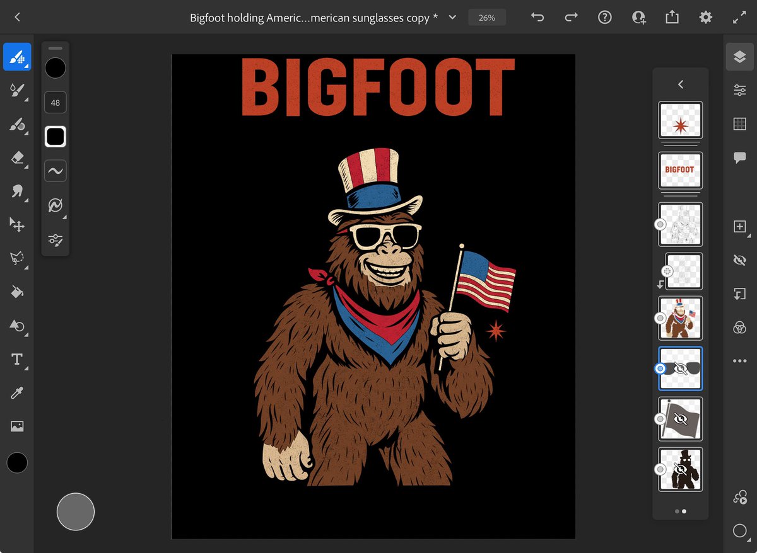The width and height of the screenshot is (757, 553).
Task: Select the Shapes tool
Action: pyautogui.click(x=17, y=326)
